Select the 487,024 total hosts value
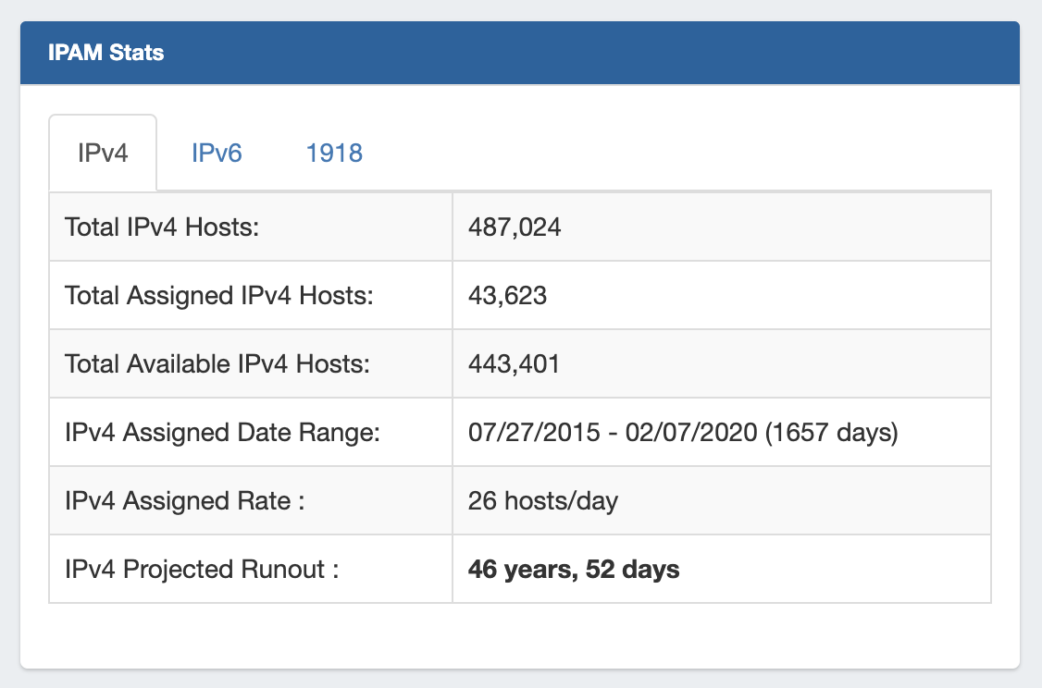Screen dimensions: 1042x688 515,227
